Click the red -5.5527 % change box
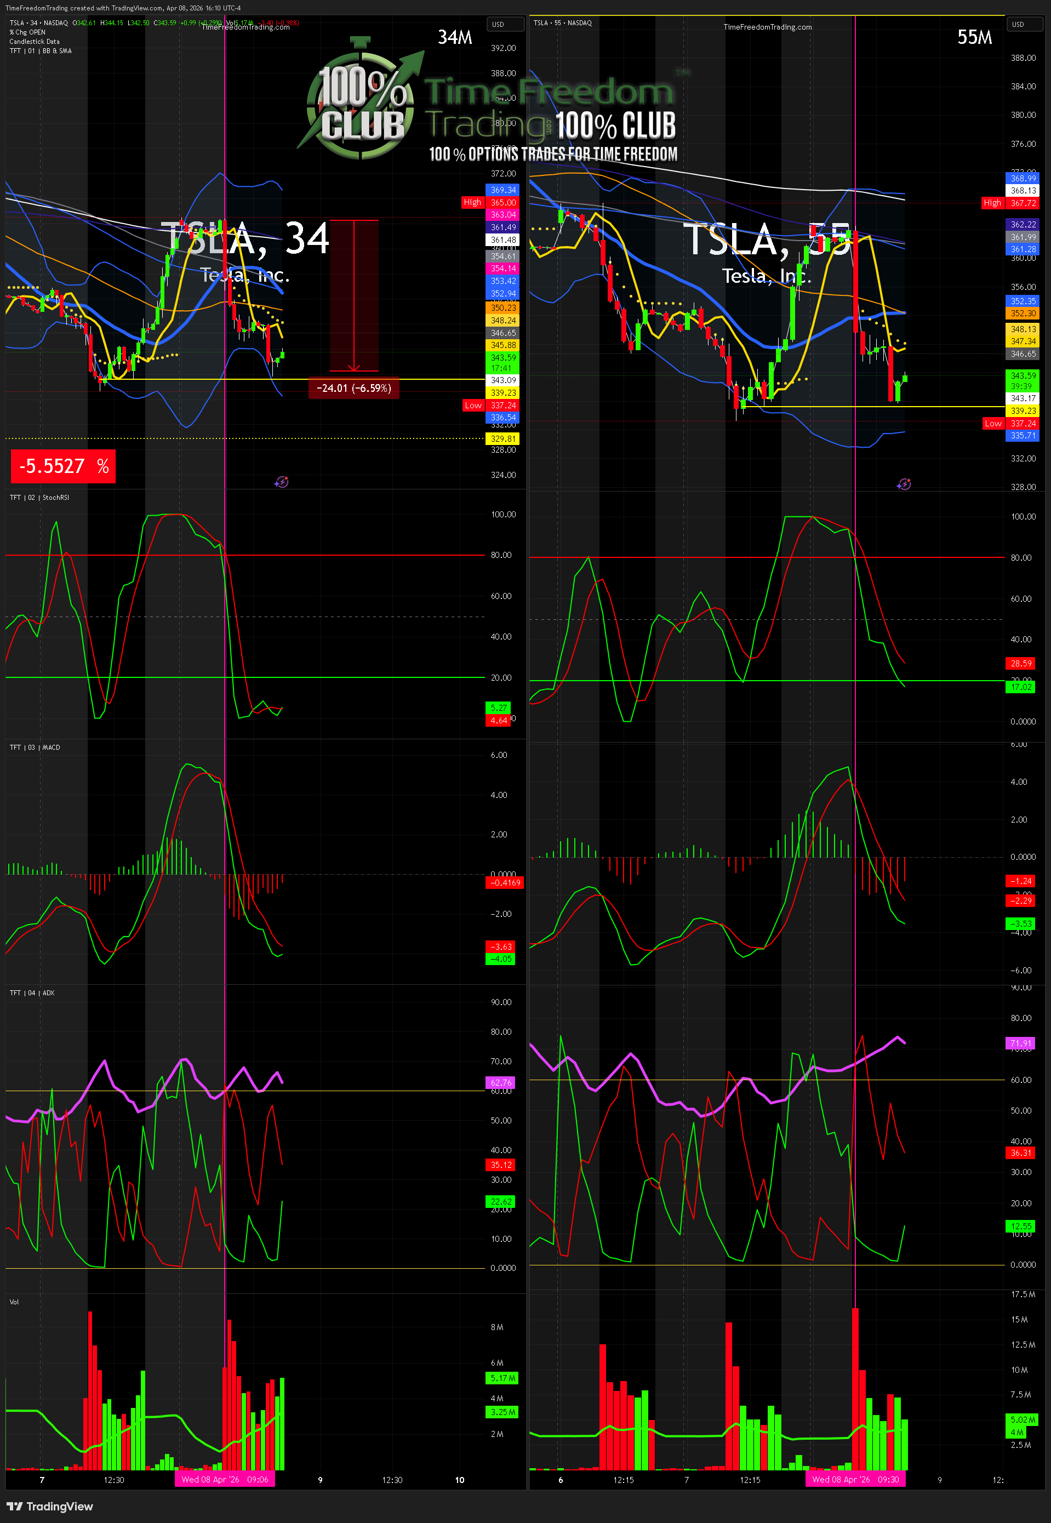Screen dimensions: 1051x1523 click(x=63, y=466)
